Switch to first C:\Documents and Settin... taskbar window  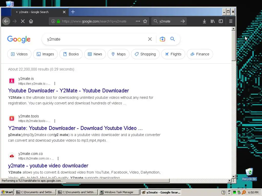pyautogui.click(x=35, y=192)
